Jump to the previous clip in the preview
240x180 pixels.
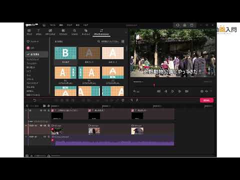point(158,91)
